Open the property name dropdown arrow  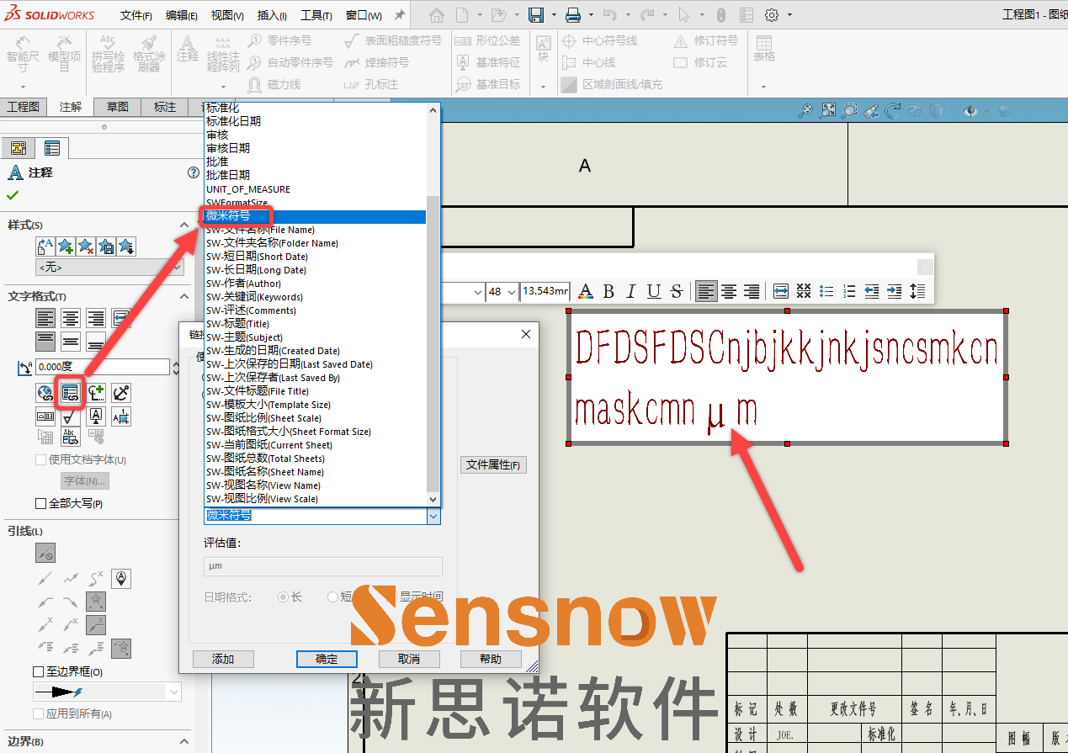tap(433, 516)
